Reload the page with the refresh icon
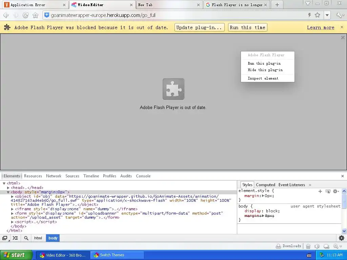The height and width of the screenshot is (260, 347). point(25,15)
